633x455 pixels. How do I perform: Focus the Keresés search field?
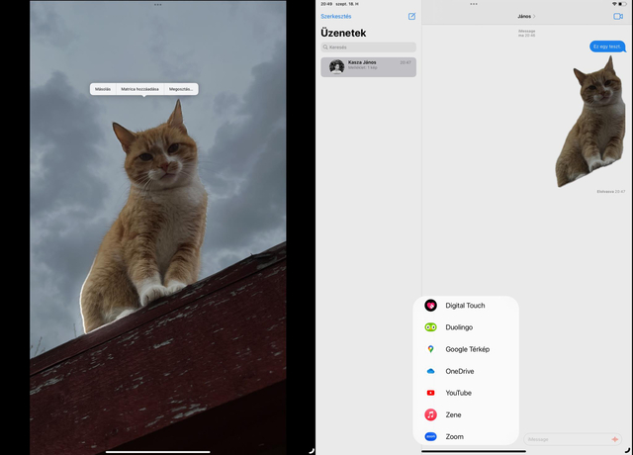[x=369, y=47]
